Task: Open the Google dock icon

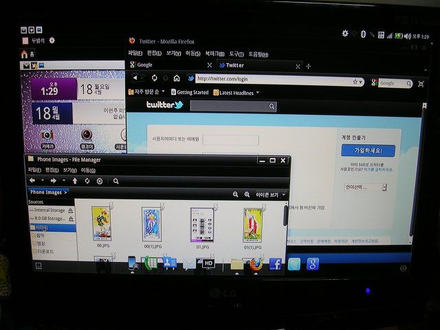Action: pos(313,264)
